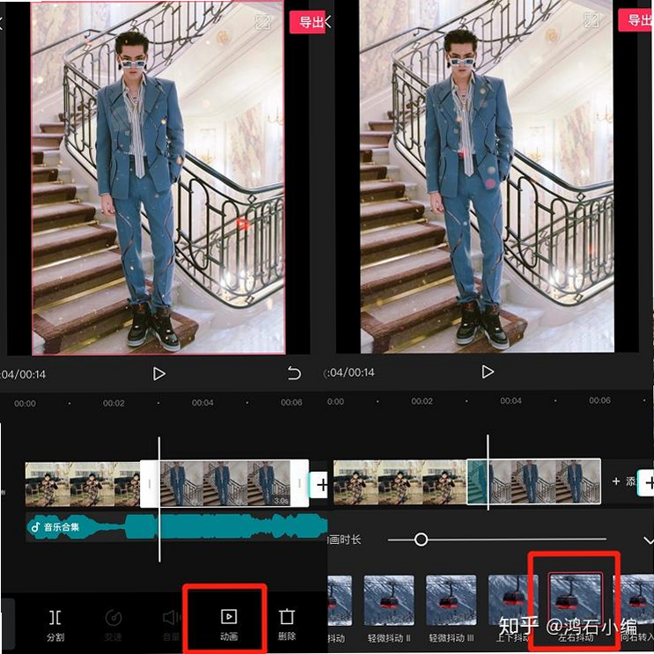The image size is (654, 654).
Task: Toggle fullscreen preview in right editor
Action: point(592,20)
